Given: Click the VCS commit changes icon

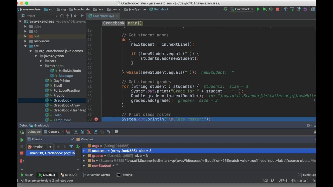Looking at the screenshot, I should [x=292, y=9].
